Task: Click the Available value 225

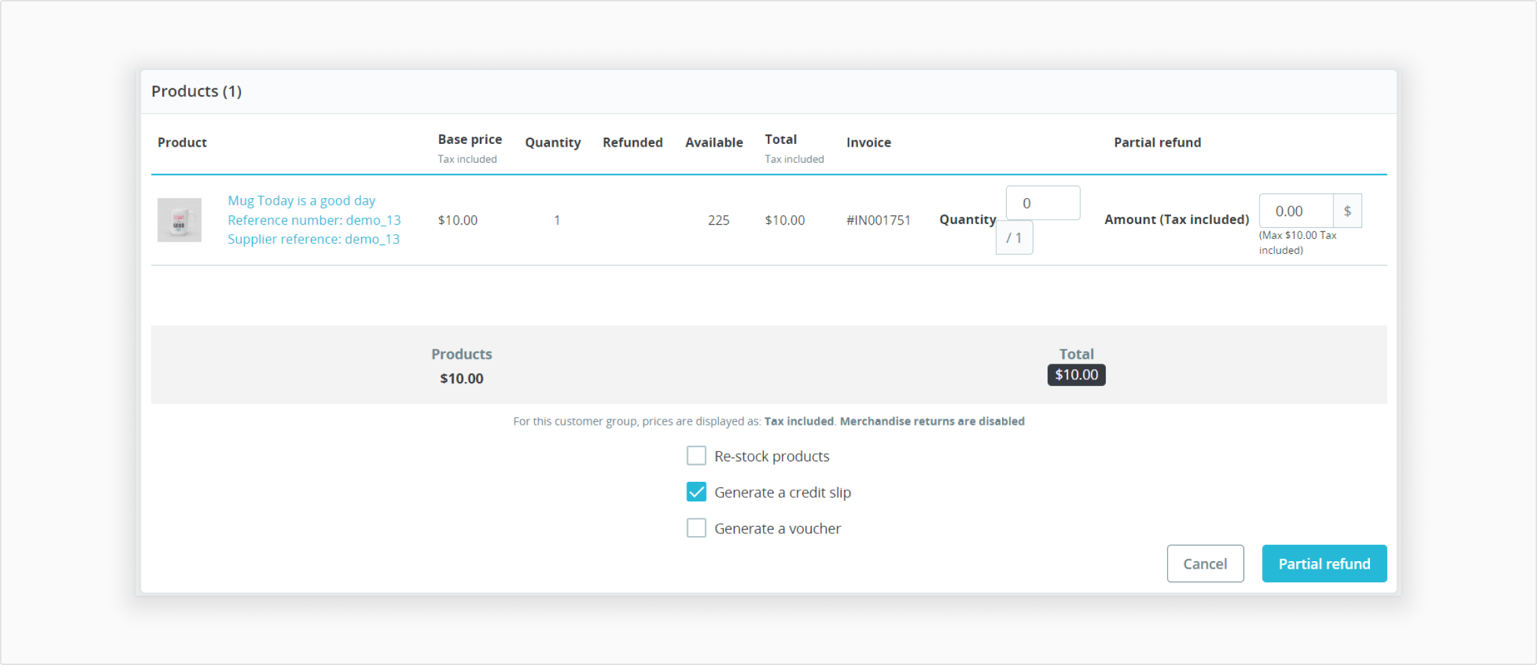Action: 718,220
